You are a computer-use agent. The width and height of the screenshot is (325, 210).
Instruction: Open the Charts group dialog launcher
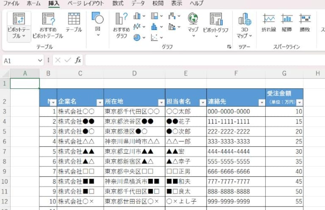point(229,46)
